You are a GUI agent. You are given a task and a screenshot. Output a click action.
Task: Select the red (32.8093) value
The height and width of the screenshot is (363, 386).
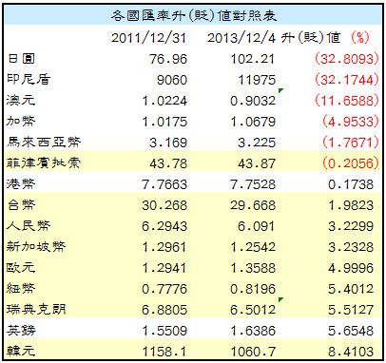click(x=347, y=59)
